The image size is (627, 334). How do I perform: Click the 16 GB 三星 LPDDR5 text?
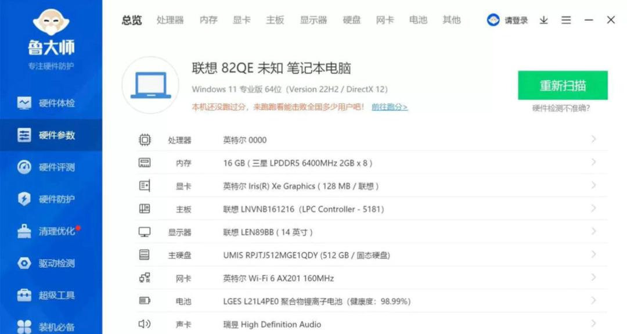pos(298,163)
